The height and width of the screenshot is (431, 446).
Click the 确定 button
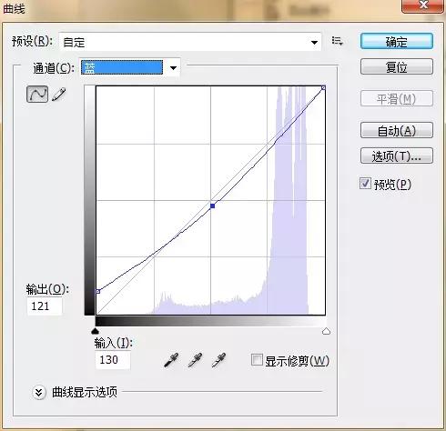pyautogui.click(x=397, y=41)
